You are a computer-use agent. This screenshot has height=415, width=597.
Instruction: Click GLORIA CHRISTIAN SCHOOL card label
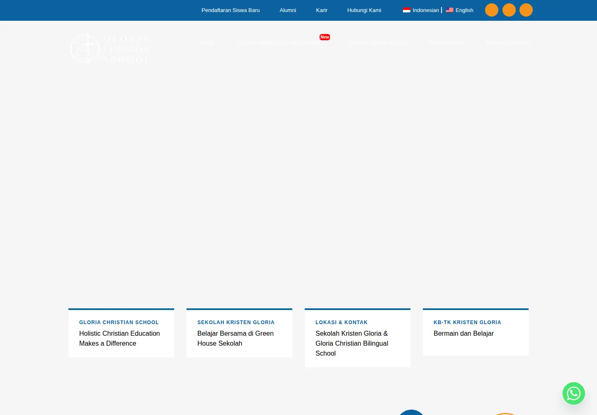point(119,322)
